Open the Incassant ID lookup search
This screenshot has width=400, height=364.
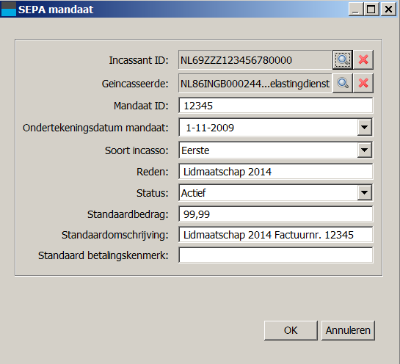click(343, 59)
